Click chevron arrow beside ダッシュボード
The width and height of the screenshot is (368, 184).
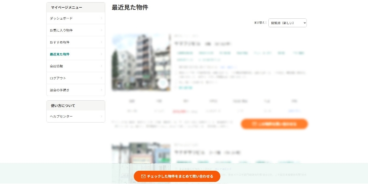click(x=101, y=18)
